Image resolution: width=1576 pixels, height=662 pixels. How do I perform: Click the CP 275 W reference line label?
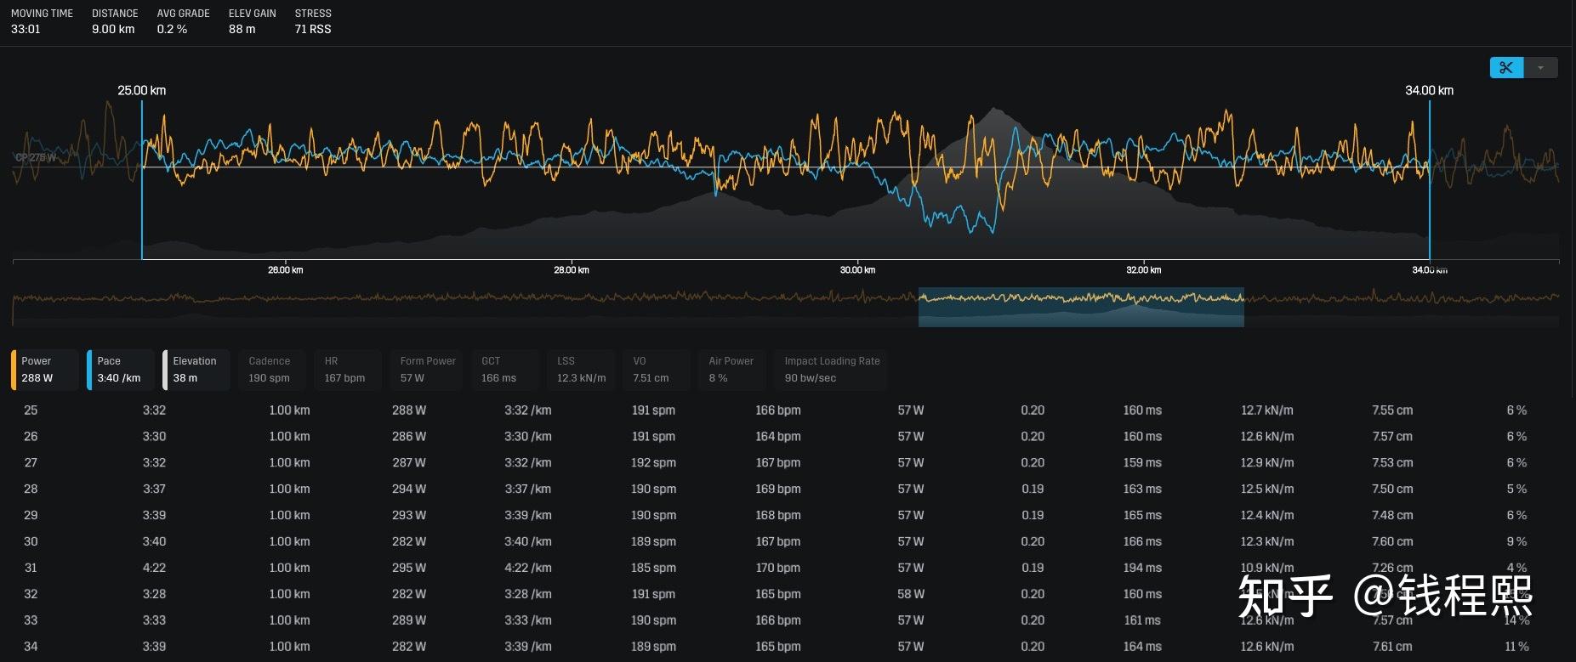(36, 158)
